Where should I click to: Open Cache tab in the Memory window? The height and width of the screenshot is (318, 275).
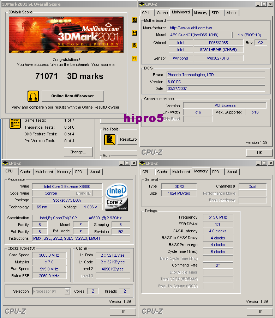click(x=163, y=172)
